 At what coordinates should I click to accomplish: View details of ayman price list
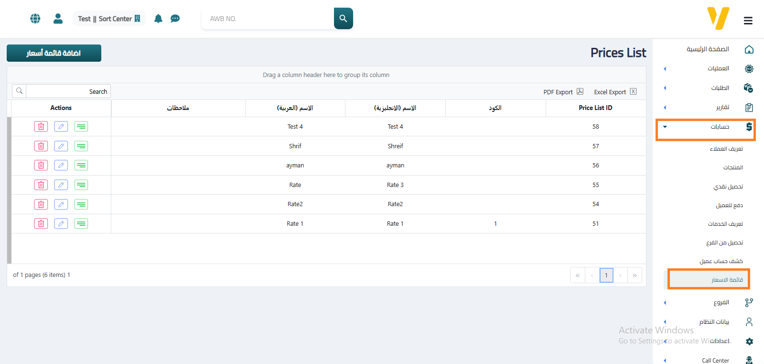(81, 165)
